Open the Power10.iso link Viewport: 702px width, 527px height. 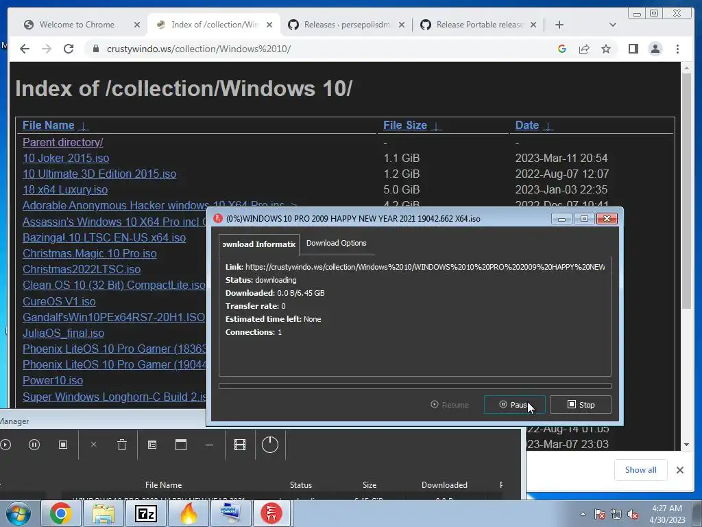coord(53,380)
